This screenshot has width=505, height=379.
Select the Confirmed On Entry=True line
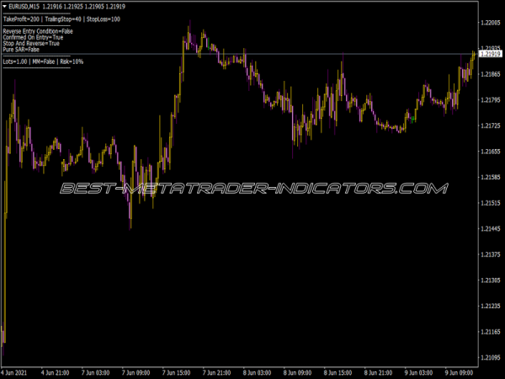pyautogui.click(x=33, y=37)
